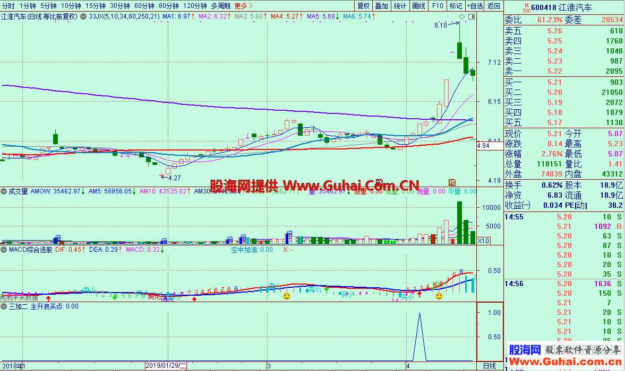Click the 涨幅 2.76% field
Viewport: 625px width, 371px height.
[533, 154]
